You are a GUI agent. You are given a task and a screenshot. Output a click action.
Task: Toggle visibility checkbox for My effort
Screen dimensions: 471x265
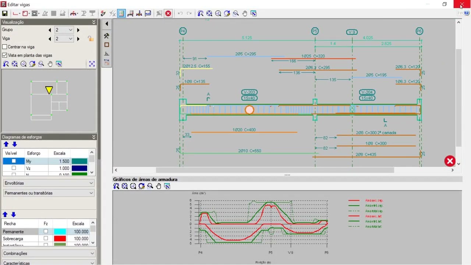14,161
